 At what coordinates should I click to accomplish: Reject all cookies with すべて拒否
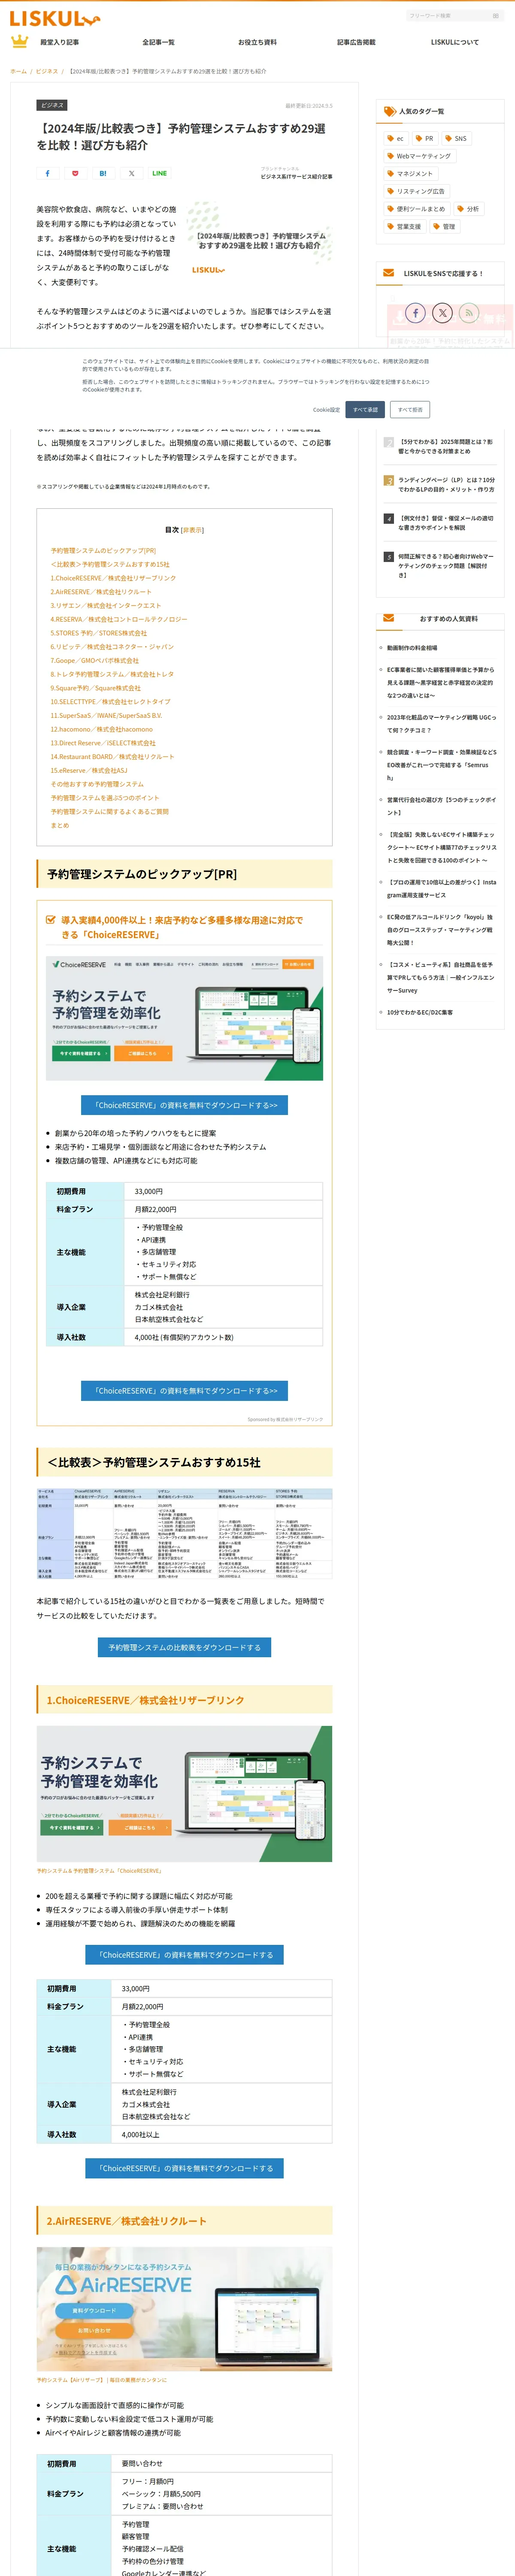(x=410, y=409)
